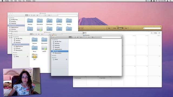The width and height of the screenshot is (173, 97).
Task: Open the Dropbox folder in the rear Amanda window
Action: 59,22
